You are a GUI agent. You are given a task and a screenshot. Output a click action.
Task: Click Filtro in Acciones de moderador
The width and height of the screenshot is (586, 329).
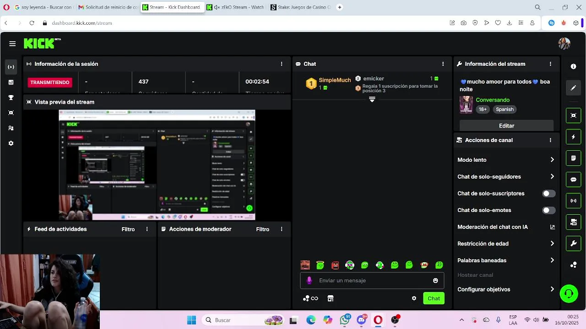[x=263, y=229]
